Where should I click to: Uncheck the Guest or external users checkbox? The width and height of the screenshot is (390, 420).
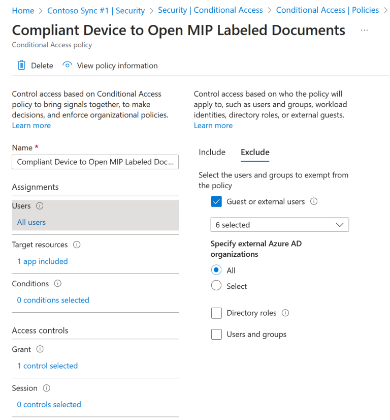click(x=217, y=202)
